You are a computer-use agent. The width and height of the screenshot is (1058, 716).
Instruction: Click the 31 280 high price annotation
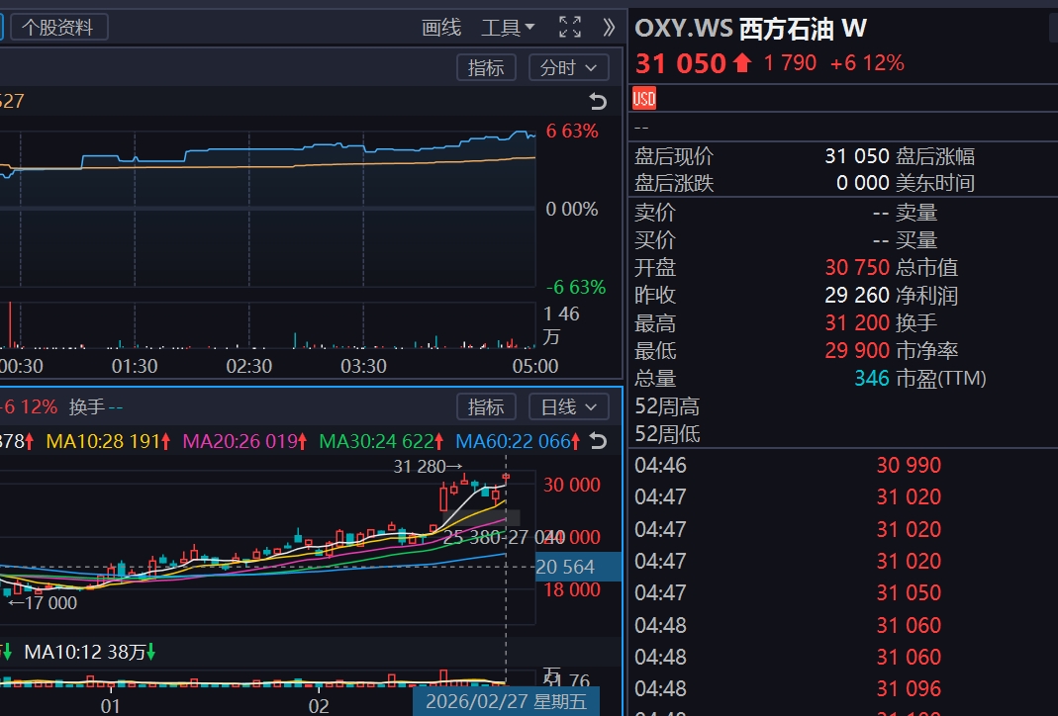428,467
